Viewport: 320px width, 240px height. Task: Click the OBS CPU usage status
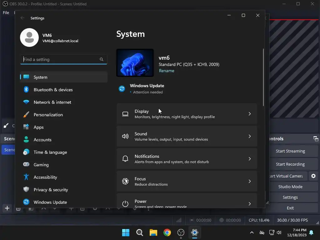(x=259, y=220)
